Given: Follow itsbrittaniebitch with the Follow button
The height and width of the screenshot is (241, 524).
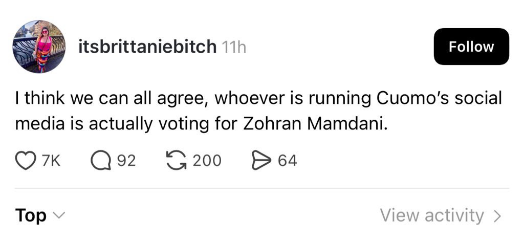Looking at the screenshot, I should click(x=471, y=47).
